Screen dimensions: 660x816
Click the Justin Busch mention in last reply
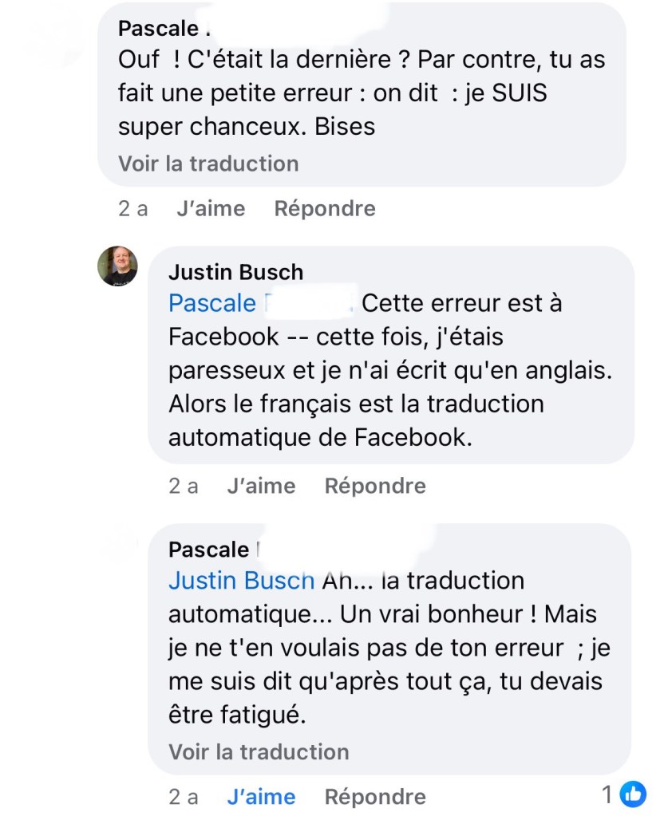(x=241, y=581)
